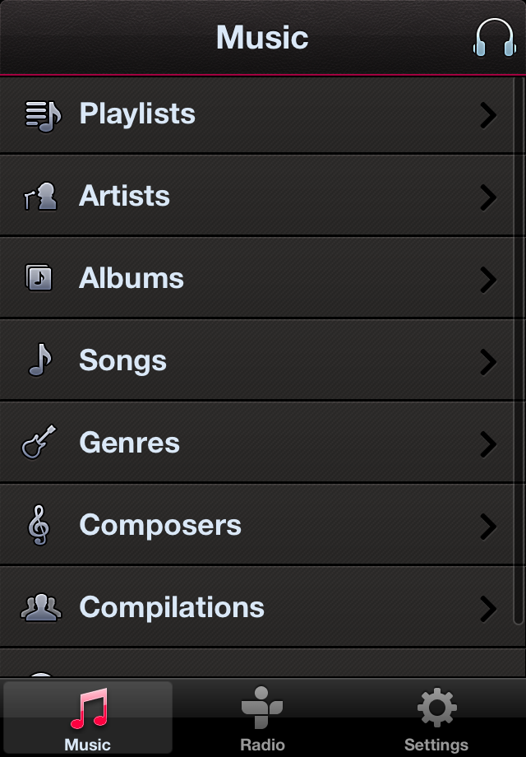Expand Albums using its chevron arrow
The width and height of the screenshot is (526, 757).
tap(488, 280)
